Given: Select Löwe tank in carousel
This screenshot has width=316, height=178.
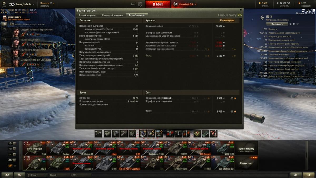Looking at the screenshot, I should 105,148.
